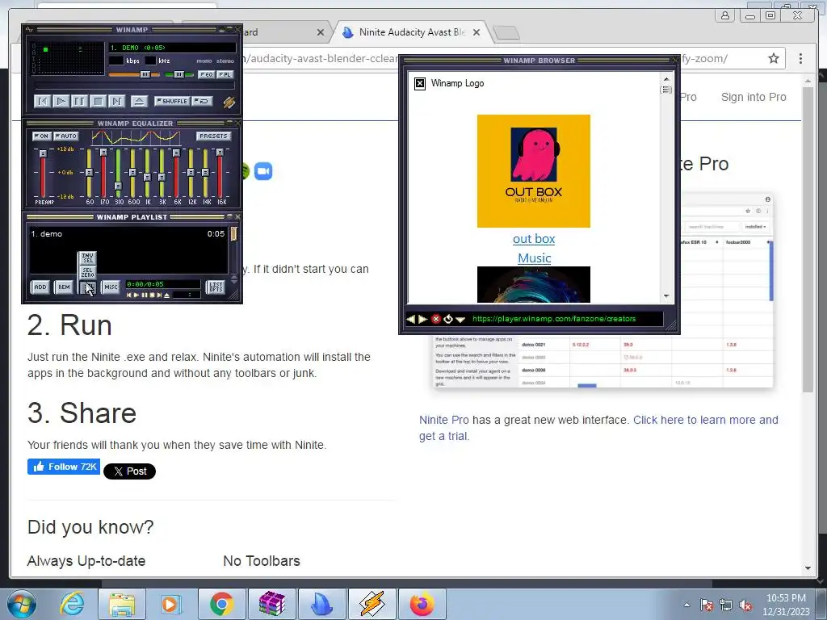Toggle Repeat mode in Winamp
The image size is (827, 620).
tap(202, 101)
